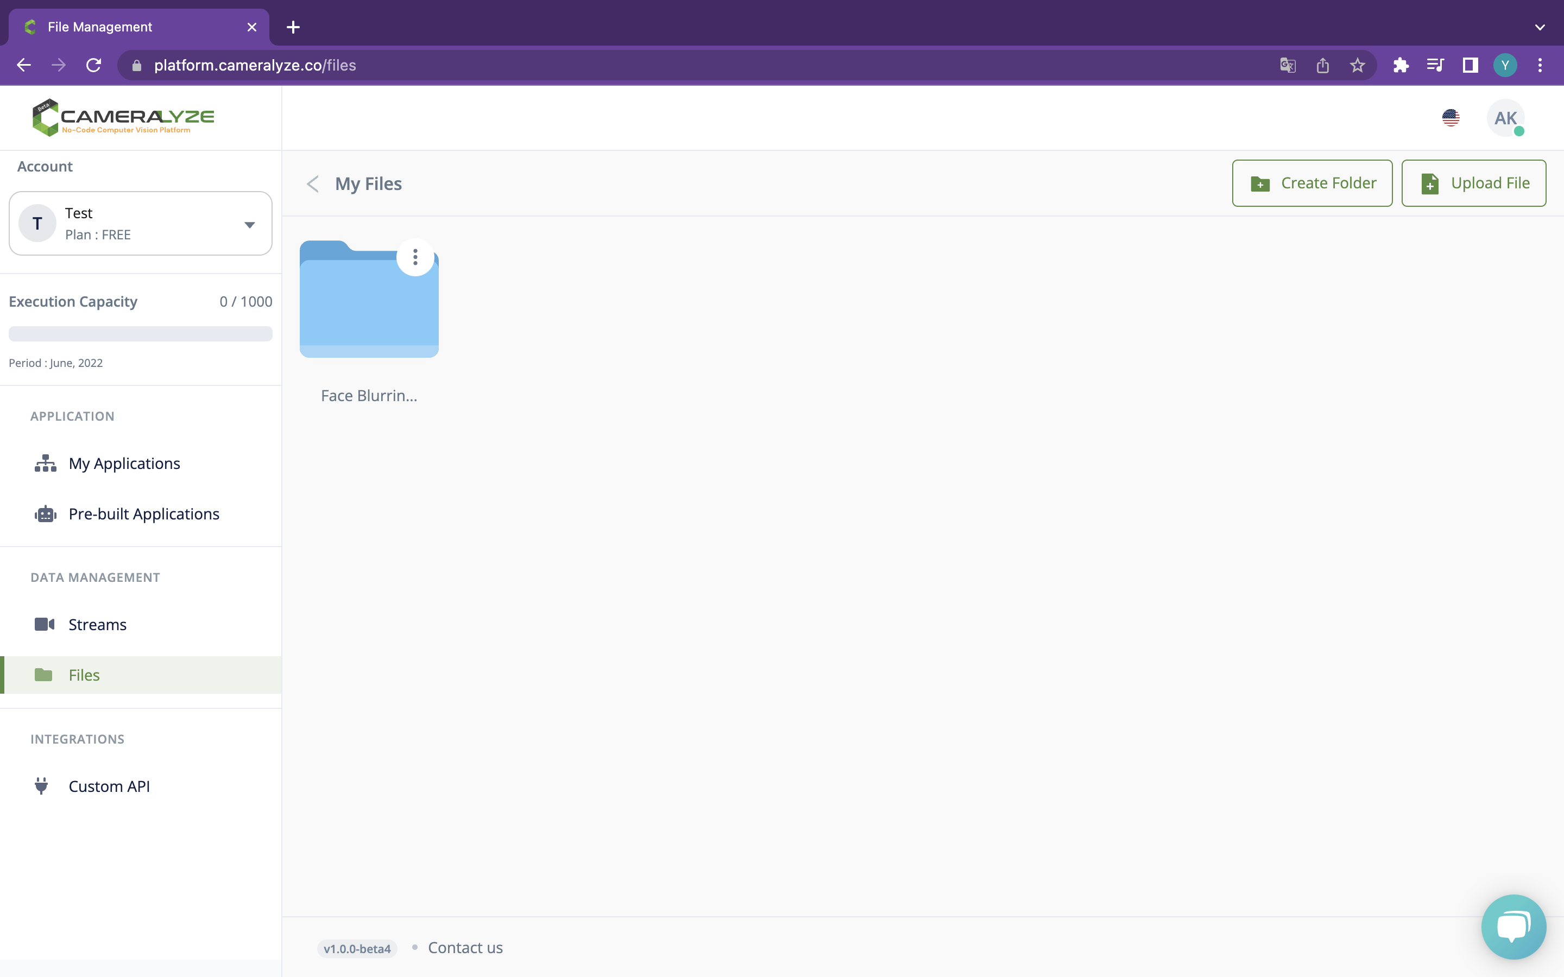Open the tab search chevron
Screen dimensions: 1564x977
pos(1540,27)
